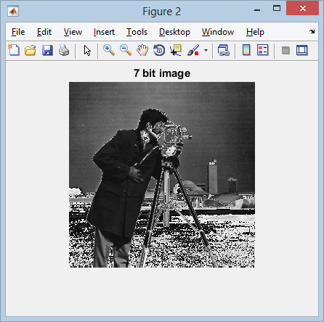Image resolution: width=324 pixels, height=322 pixels.
Task: Show plot tools and dock figure
Action: [302, 51]
